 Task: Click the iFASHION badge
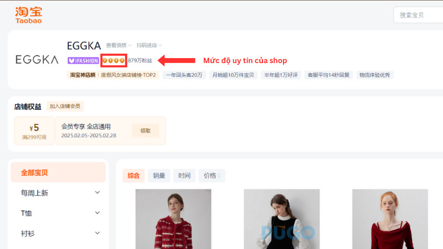83,60
